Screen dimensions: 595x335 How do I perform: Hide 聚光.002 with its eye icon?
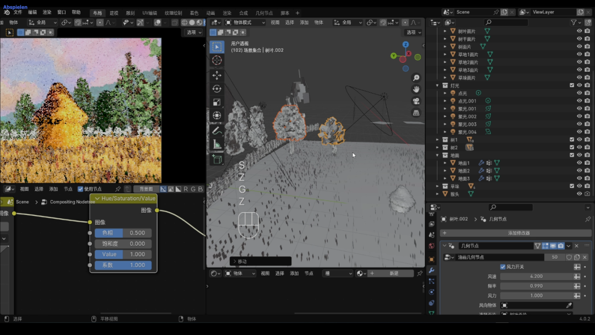coord(580,116)
